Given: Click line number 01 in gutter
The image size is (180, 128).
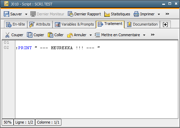Looking at the screenshot, I should click(x=6, y=42).
